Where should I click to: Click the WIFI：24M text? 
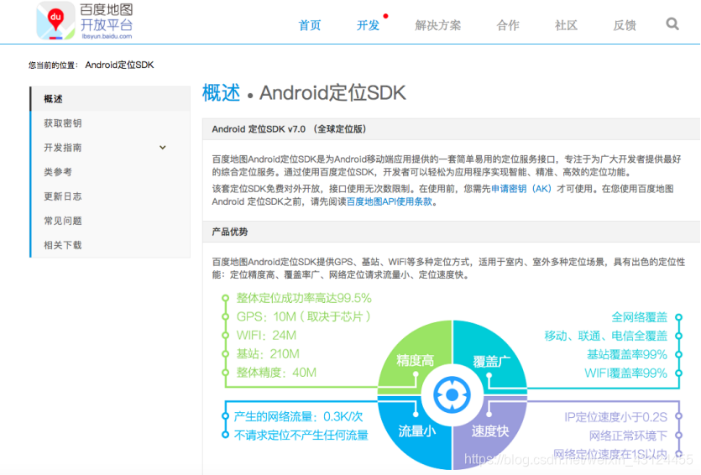pyautogui.click(x=266, y=335)
